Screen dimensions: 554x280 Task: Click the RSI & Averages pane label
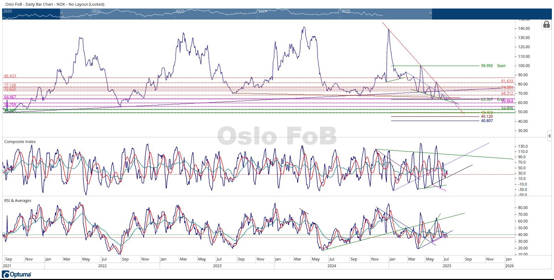pos(18,201)
